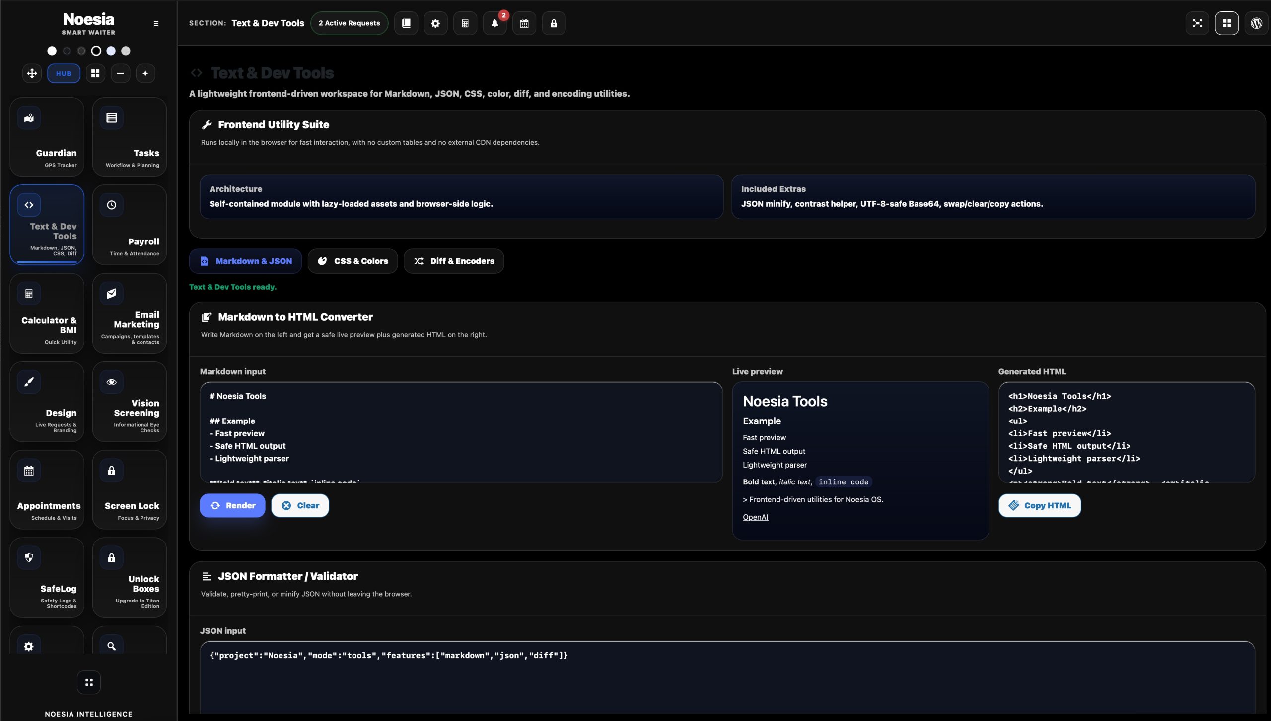1271x721 pixels.
Task: Select the first solid white theme dot
Action: [x=52, y=51]
